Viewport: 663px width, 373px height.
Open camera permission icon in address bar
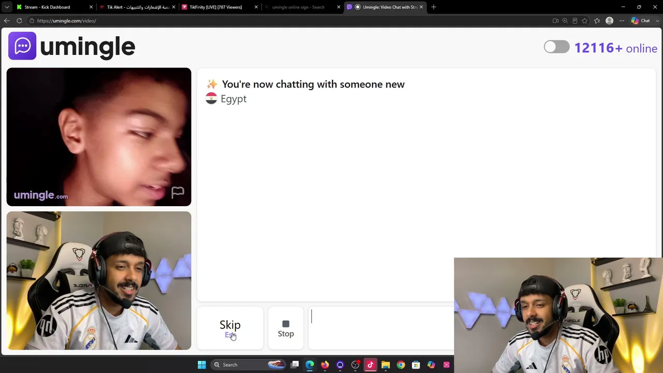pos(555,21)
